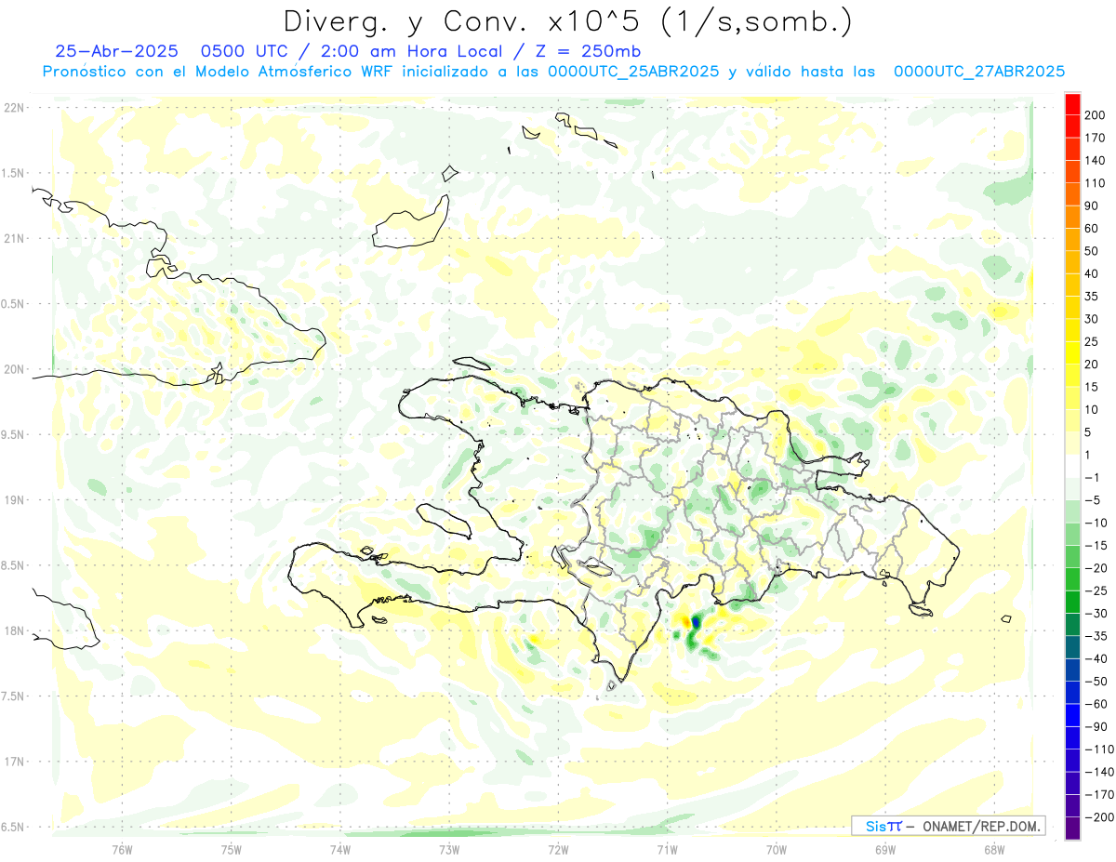Click the "-15" colorbar value
Viewport: 1116px width, 862px height.
tap(1096, 545)
